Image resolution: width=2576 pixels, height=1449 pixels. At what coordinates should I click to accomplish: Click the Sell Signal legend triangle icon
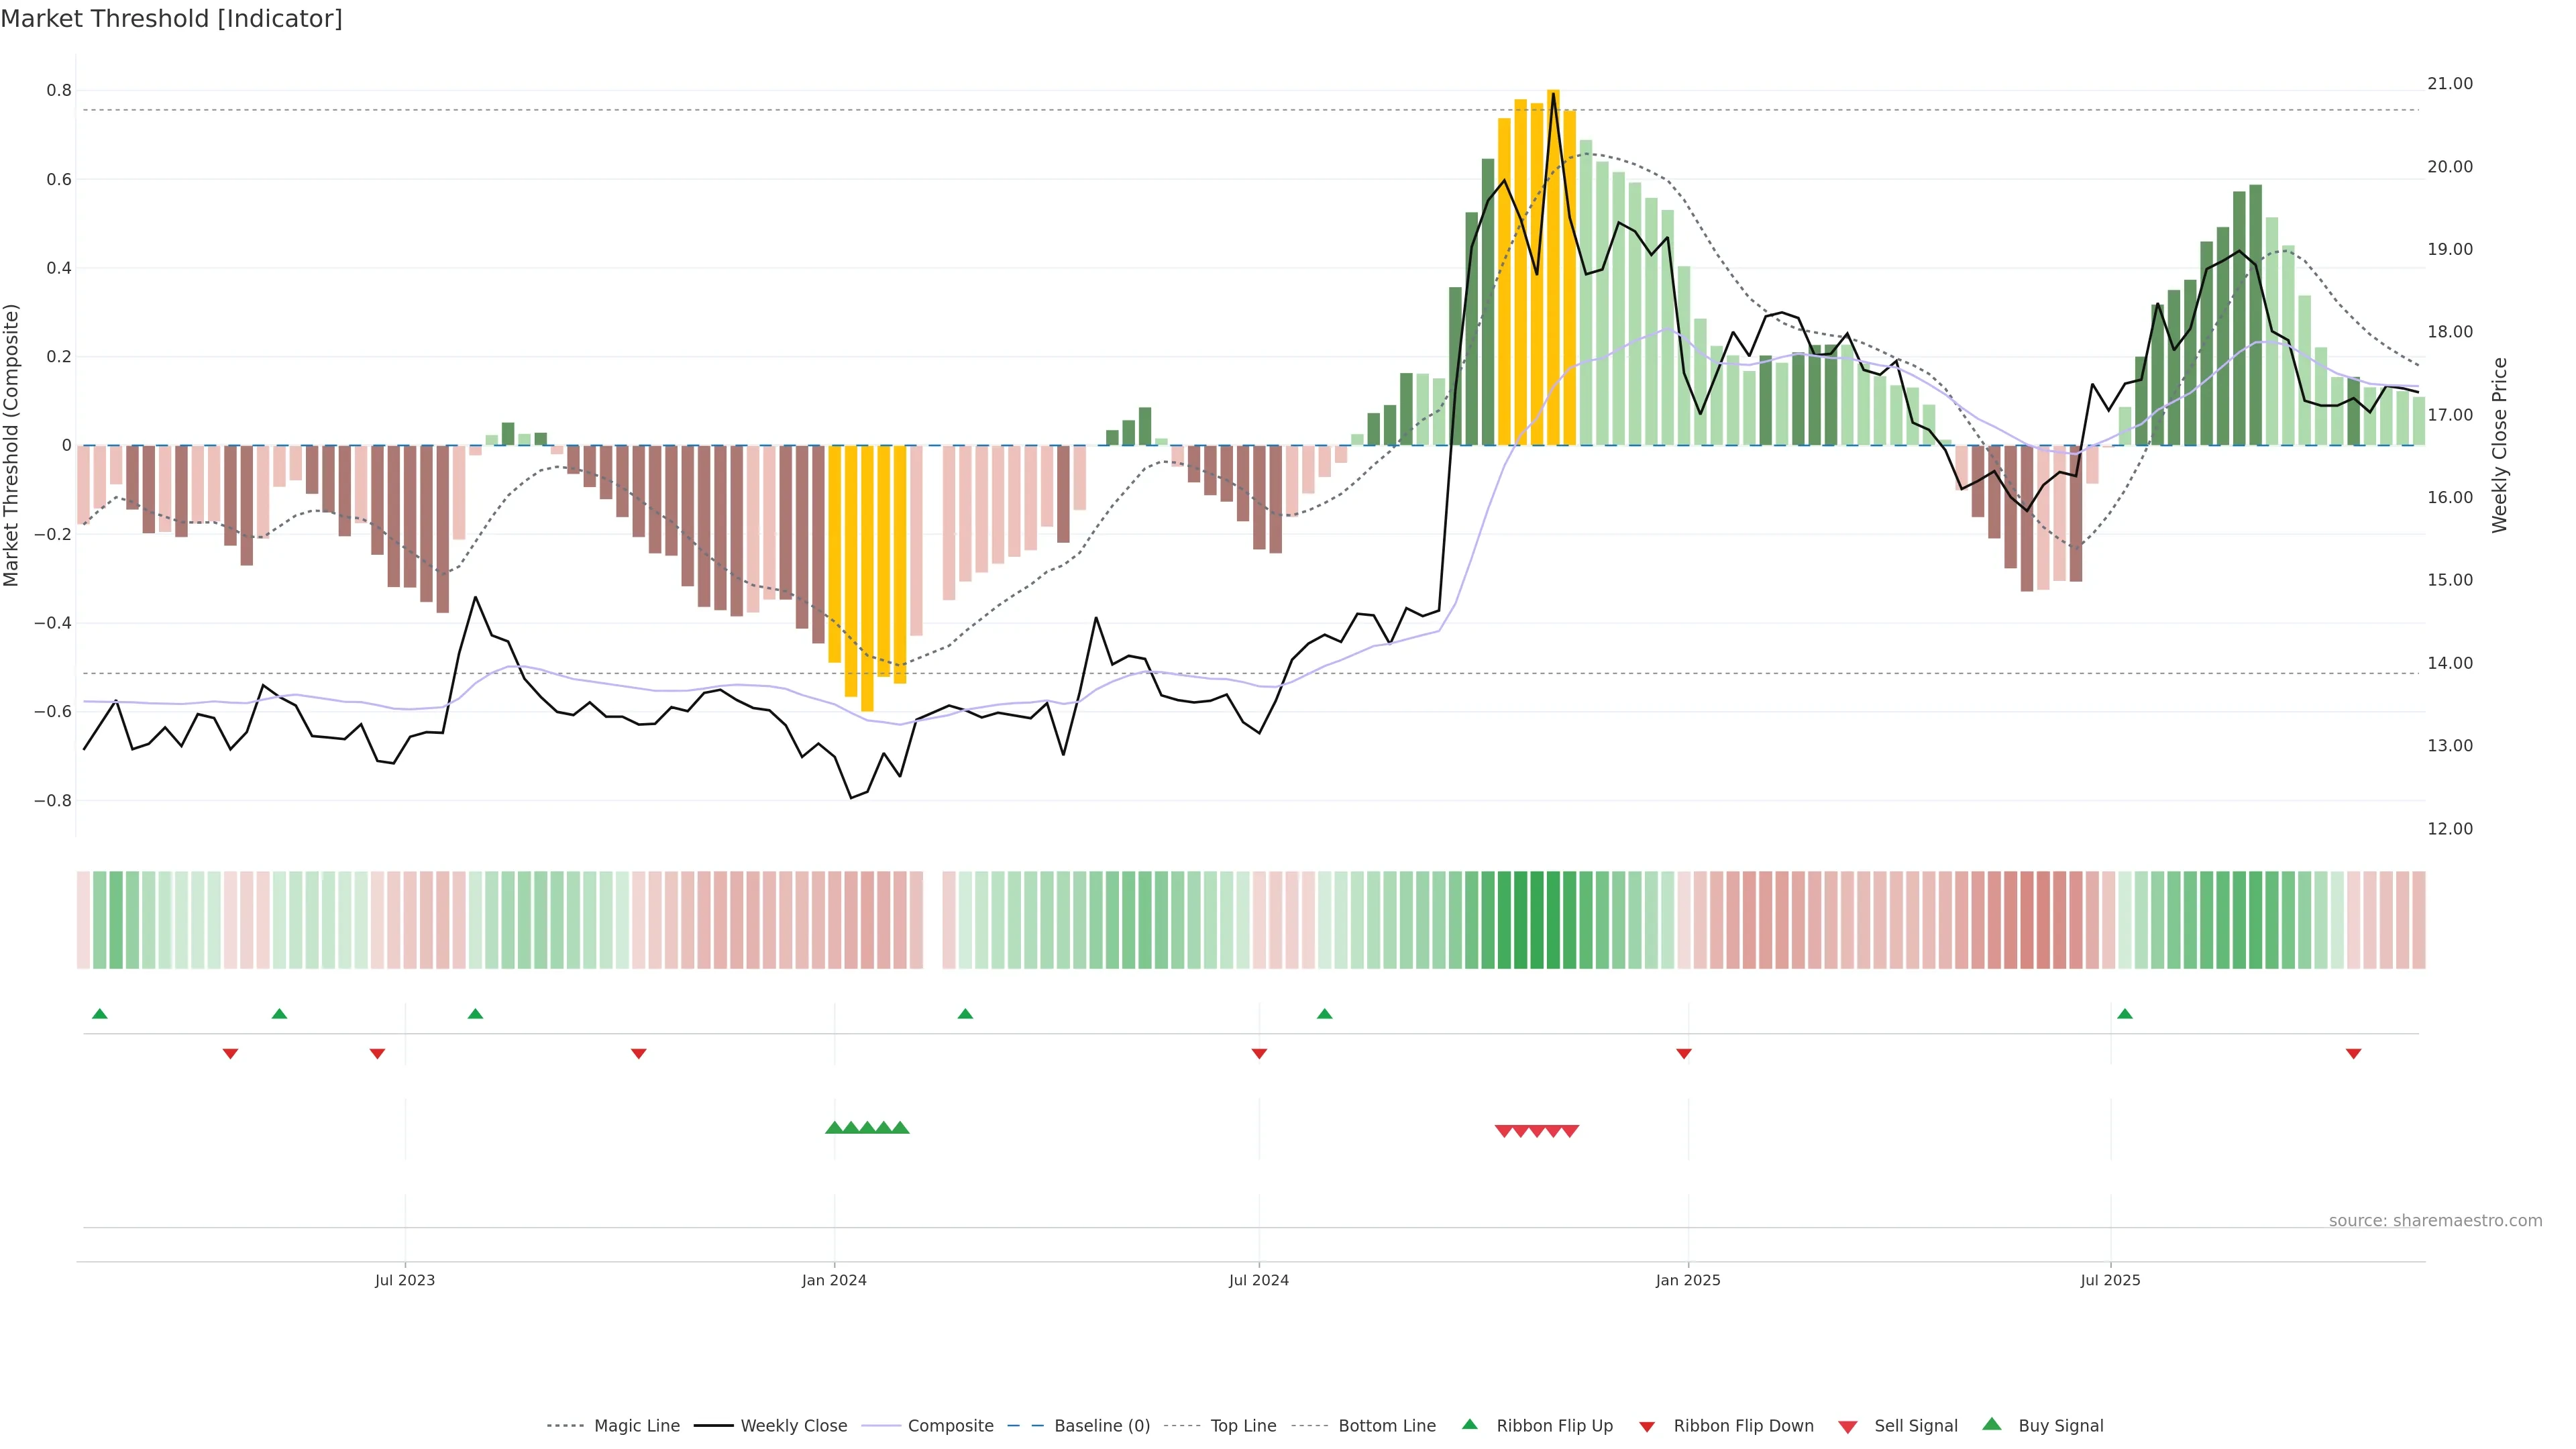tap(1848, 1427)
